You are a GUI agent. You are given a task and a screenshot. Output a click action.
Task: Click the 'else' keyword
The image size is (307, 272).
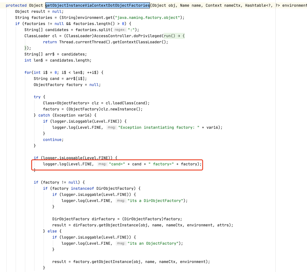coord(52,231)
